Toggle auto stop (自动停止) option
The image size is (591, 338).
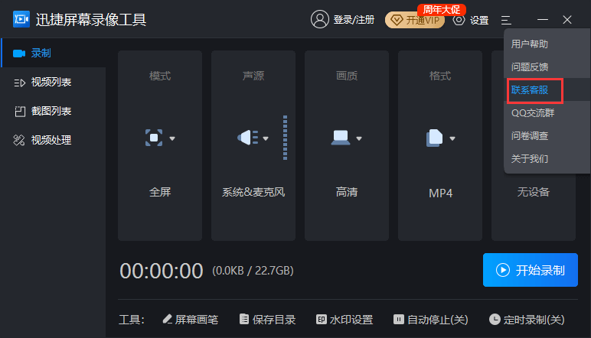coord(430,319)
